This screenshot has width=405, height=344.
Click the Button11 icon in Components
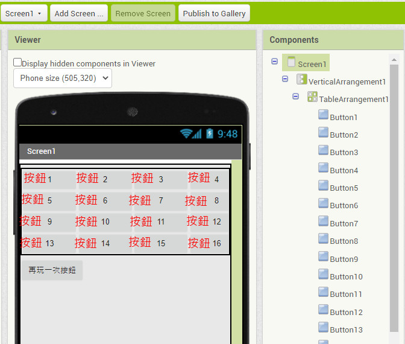click(323, 291)
